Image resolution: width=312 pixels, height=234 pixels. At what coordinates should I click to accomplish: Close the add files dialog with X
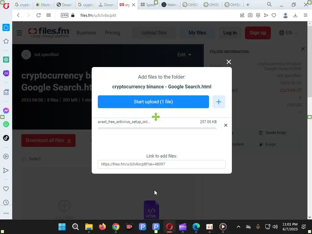(x=229, y=62)
